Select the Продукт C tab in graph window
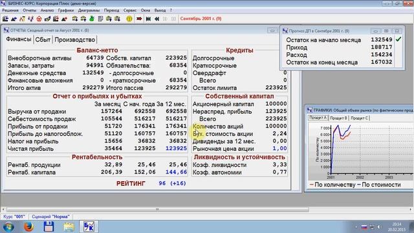 [x=360, y=118]
